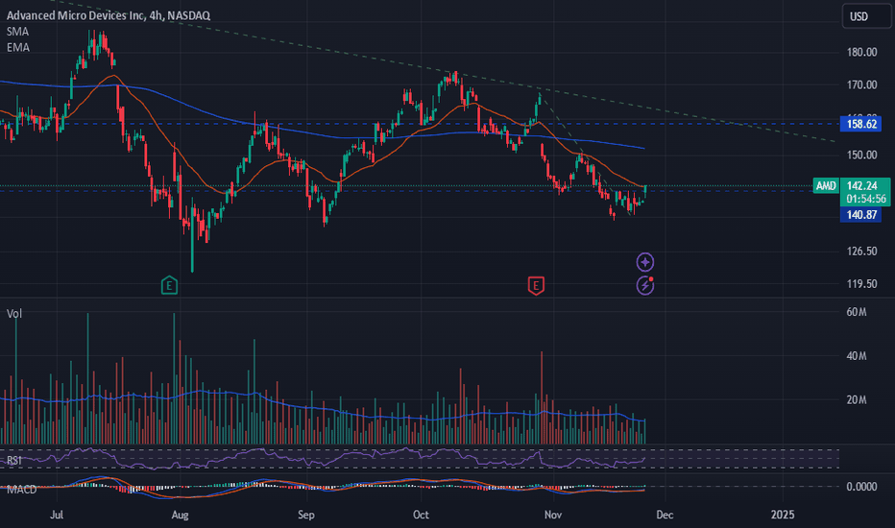895x528 pixels.
Task: Click the 170.00 price axis label
Action: click(862, 85)
